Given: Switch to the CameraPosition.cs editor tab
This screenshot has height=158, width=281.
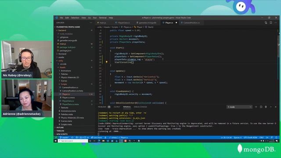Looking at the screenshot, I should coord(191,23).
